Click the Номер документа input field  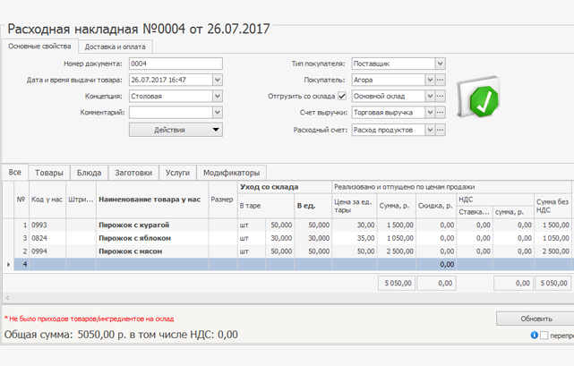[176, 64]
